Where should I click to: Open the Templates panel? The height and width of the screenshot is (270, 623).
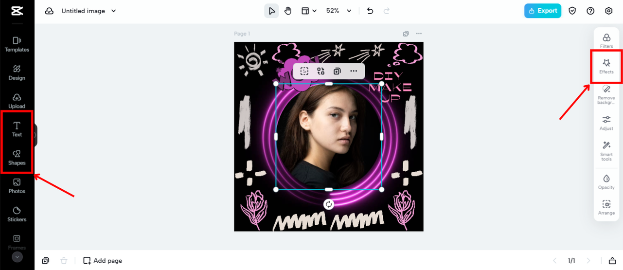click(x=17, y=44)
